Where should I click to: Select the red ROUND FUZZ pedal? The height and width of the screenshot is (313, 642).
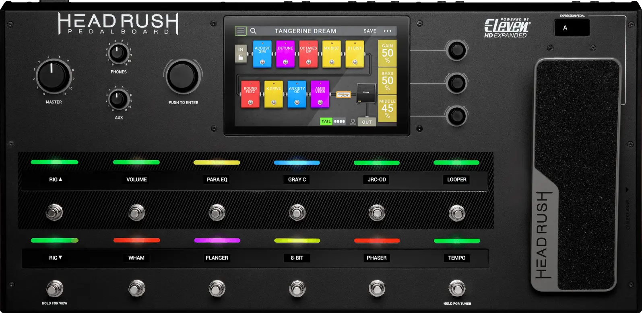tap(250, 94)
